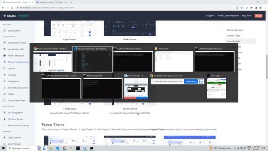Screen dimensions: 268x151
Task: Open the Introduction icon in sidebar
Action: point(5,31)
